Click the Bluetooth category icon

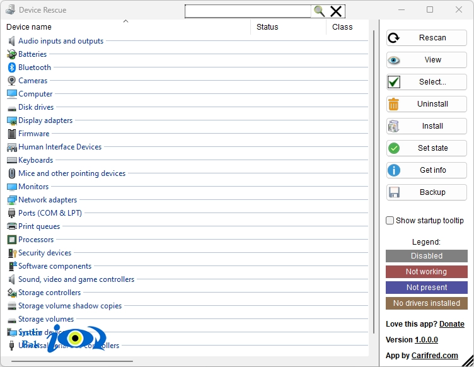coord(11,67)
